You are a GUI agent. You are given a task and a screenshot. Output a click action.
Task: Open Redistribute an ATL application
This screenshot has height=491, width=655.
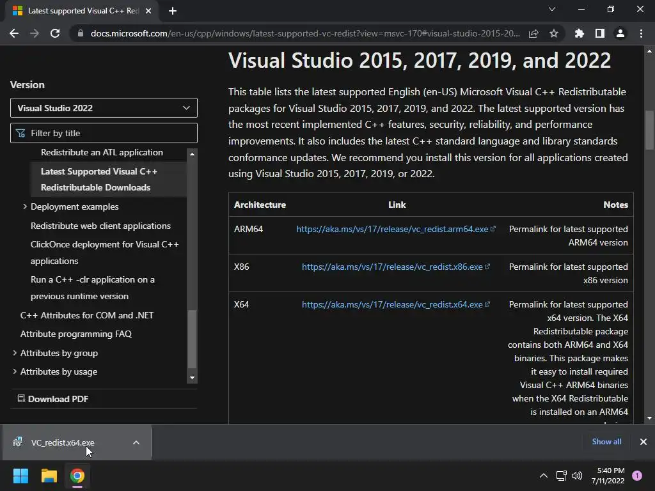pyautogui.click(x=102, y=152)
